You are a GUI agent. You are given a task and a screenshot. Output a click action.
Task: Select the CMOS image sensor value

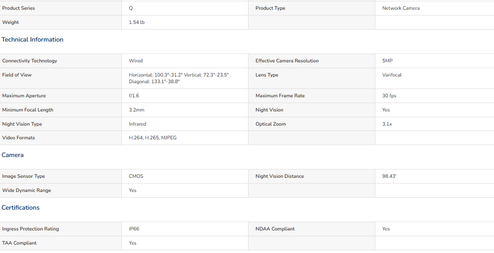coord(136,176)
